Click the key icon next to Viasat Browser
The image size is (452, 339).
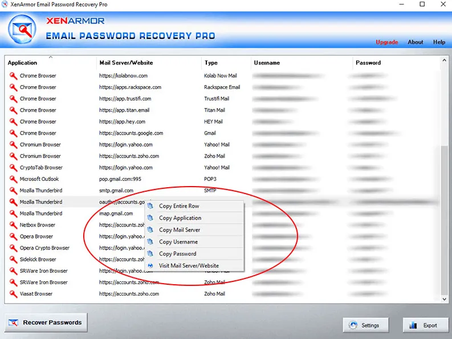tap(13, 294)
